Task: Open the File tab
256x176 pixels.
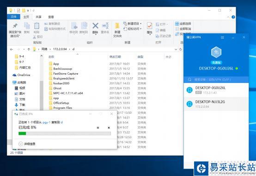Action: 13,17
